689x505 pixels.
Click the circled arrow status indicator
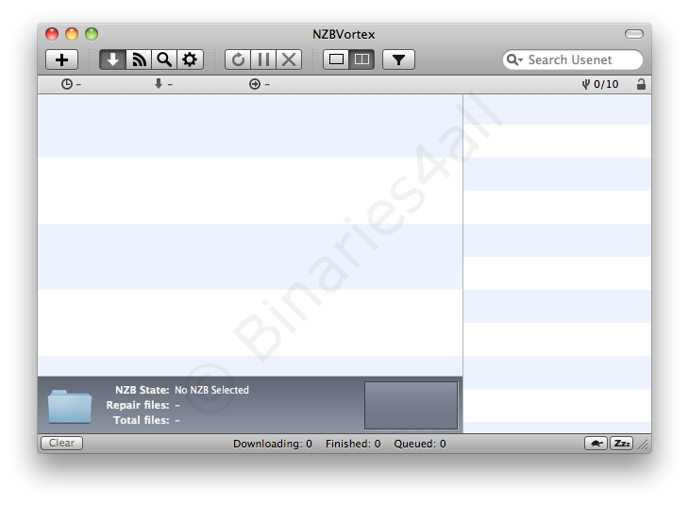[x=260, y=84]
